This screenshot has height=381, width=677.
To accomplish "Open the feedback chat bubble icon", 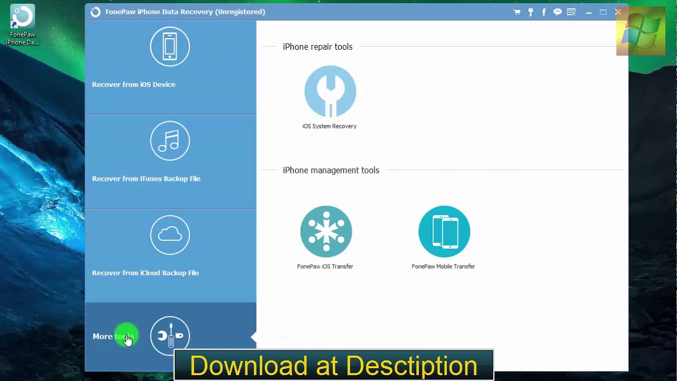I will (x=557, y=12).
